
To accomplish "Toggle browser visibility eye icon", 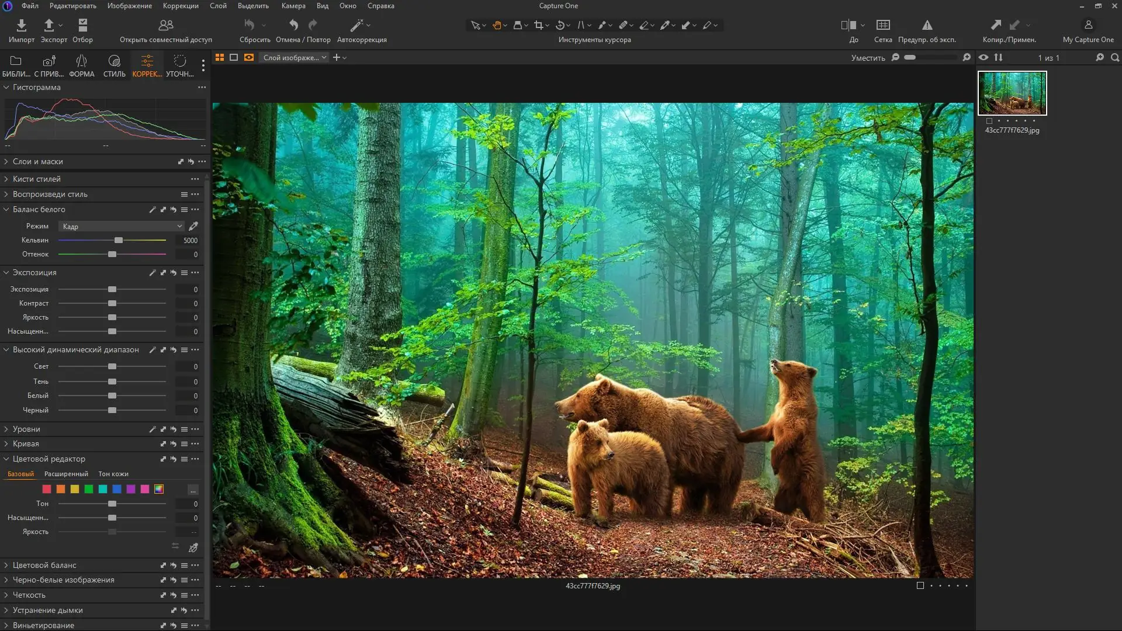I will coord(984,57).
